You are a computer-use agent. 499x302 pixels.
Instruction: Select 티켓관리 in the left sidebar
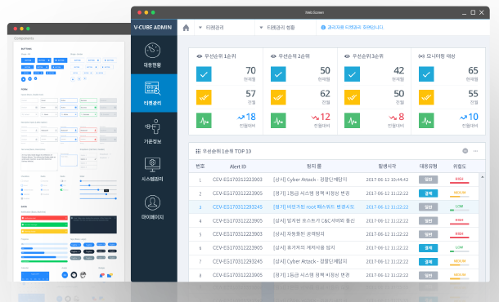pyautogui.click(x=154, y=93)
